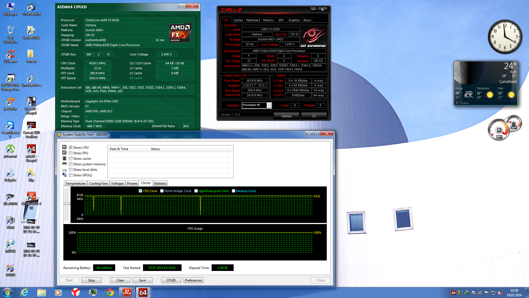This screenshot has width=529, height=298.
Task: Switch to the Cooling Fans tab
Action: coord(98,183)
